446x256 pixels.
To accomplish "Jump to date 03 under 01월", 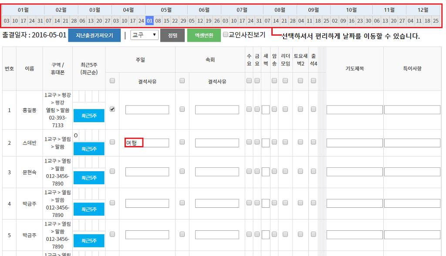I will click(7, 21).
